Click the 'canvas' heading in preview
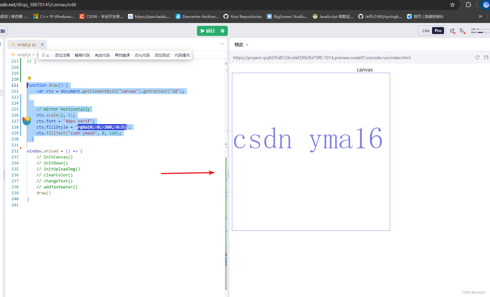490x297 pixels. 365,70
